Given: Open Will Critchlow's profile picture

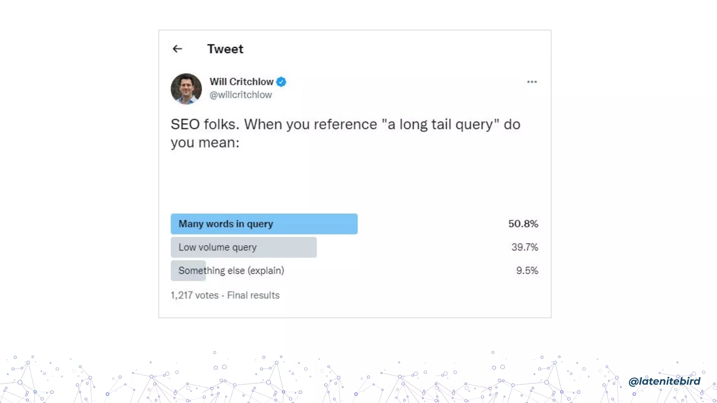Looking at the screenshot, I should point(186,89).
